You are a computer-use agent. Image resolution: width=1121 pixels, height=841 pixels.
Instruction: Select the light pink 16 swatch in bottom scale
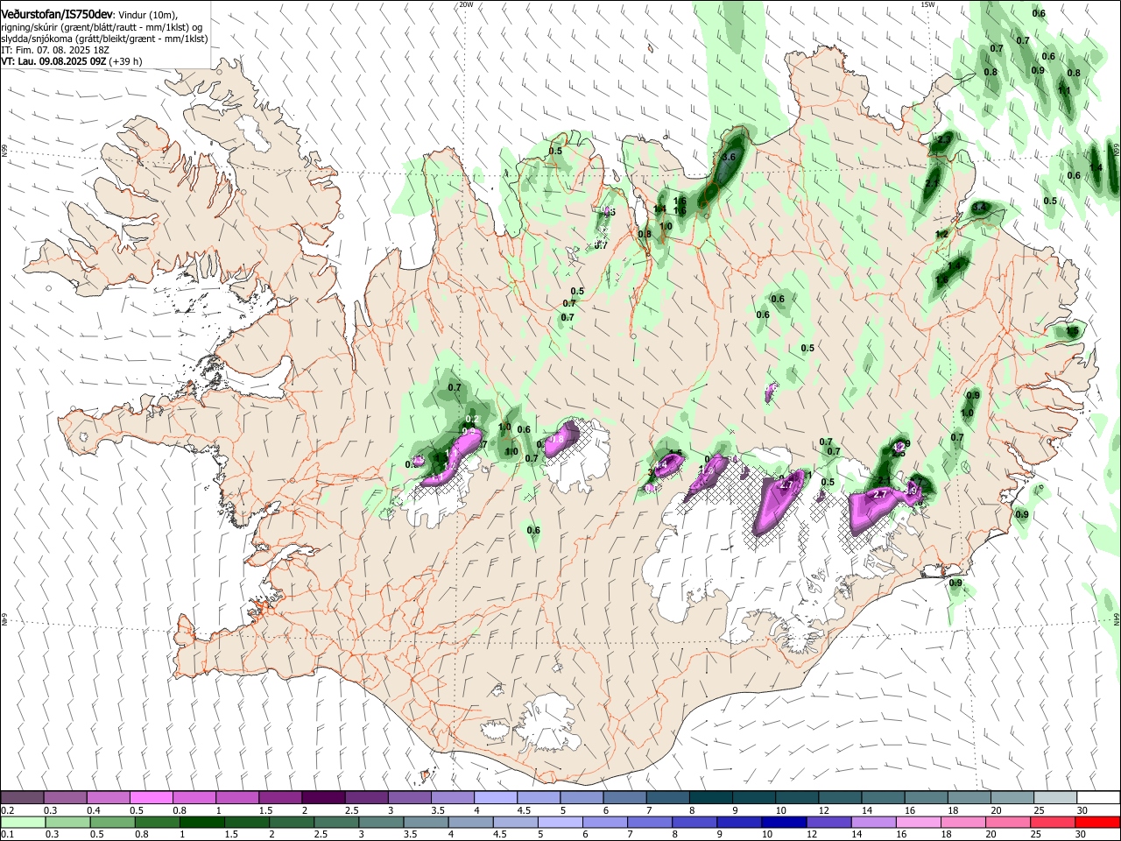[917, 822]
